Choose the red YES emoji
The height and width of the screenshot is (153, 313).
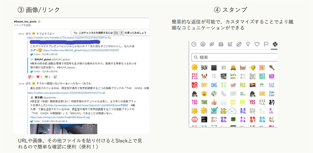pos(253,102)
